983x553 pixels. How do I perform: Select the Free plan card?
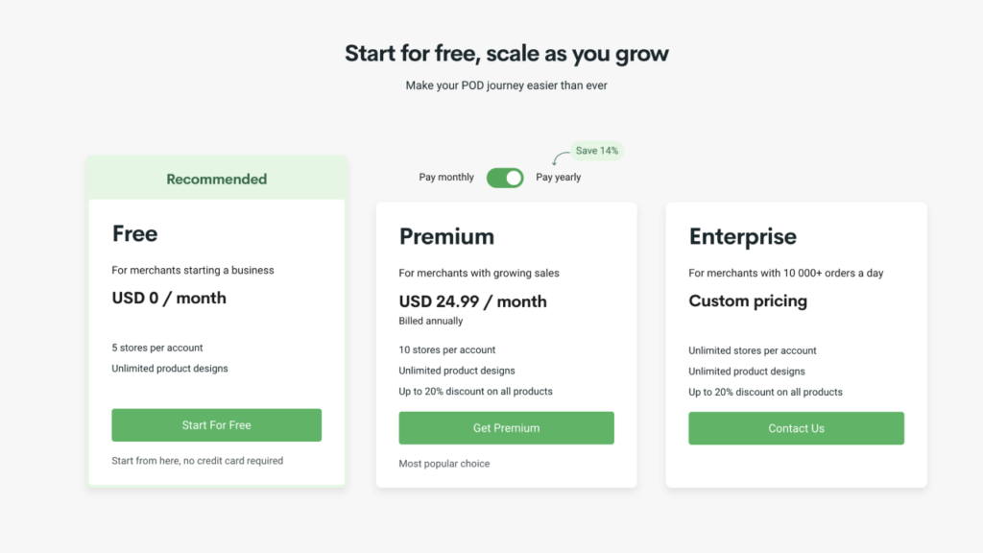[216, 326]
